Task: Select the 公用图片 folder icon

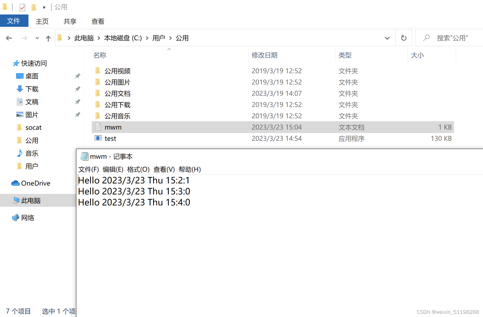Action: coord(98,82)
